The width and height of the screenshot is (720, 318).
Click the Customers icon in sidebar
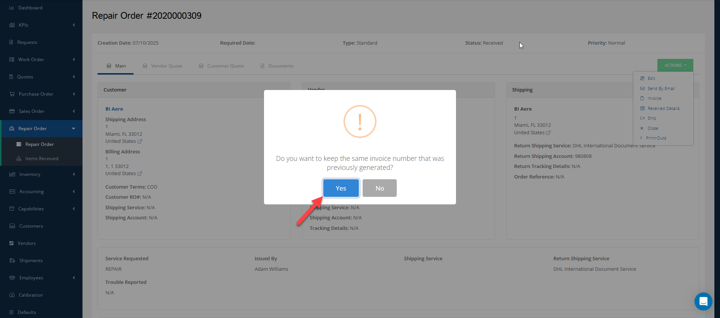[12, 226]
